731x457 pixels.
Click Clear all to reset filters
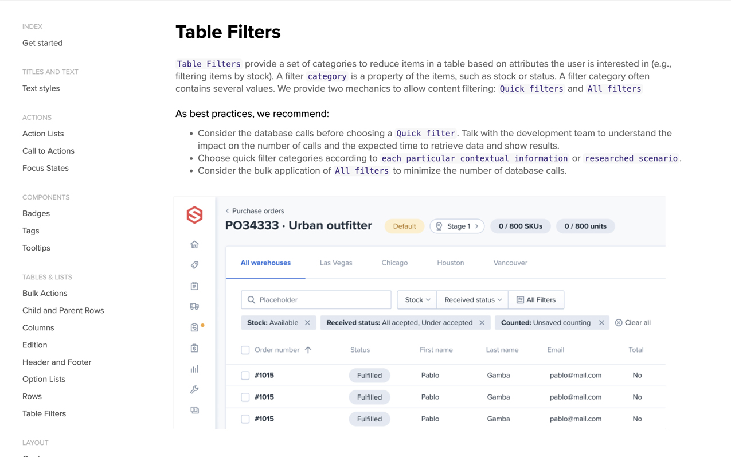tap(633, 323)
